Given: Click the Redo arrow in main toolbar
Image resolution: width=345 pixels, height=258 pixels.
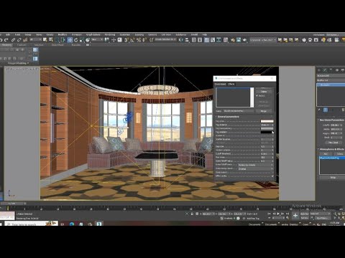Looking at the screenshot, I should tap(6, 40).
